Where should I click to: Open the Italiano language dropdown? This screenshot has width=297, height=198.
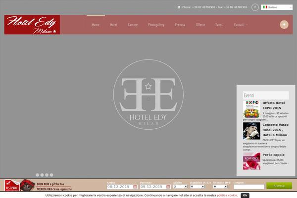coord(277,7)
